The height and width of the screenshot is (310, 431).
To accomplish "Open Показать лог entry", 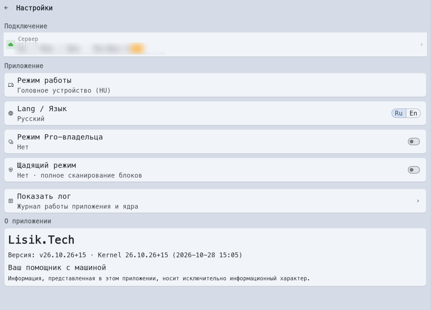I will [215, 201].
